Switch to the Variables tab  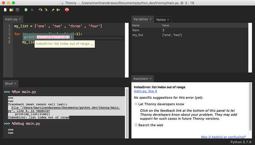(x=141, y=19)
